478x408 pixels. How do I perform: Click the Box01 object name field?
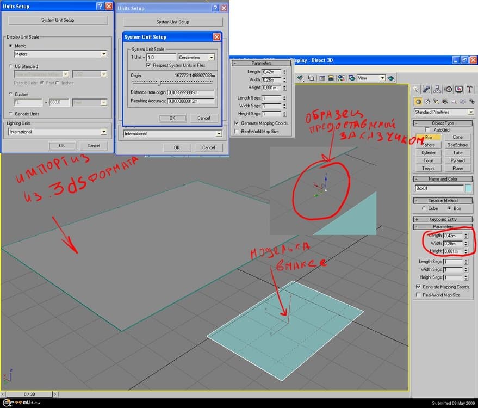(x=439, y=188)
